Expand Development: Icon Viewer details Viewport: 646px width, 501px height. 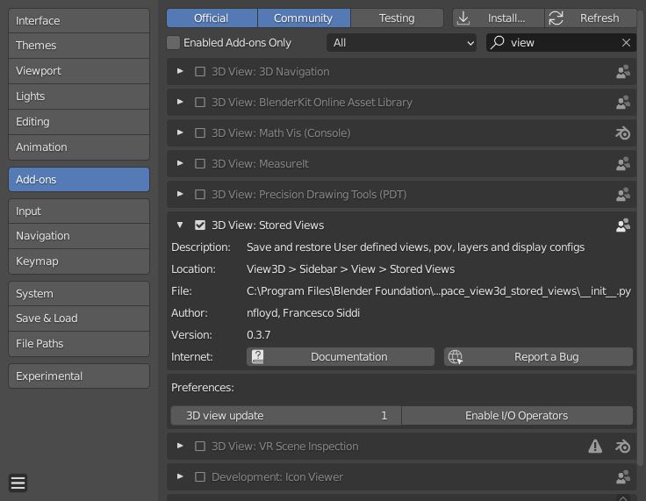pos(180,476)
